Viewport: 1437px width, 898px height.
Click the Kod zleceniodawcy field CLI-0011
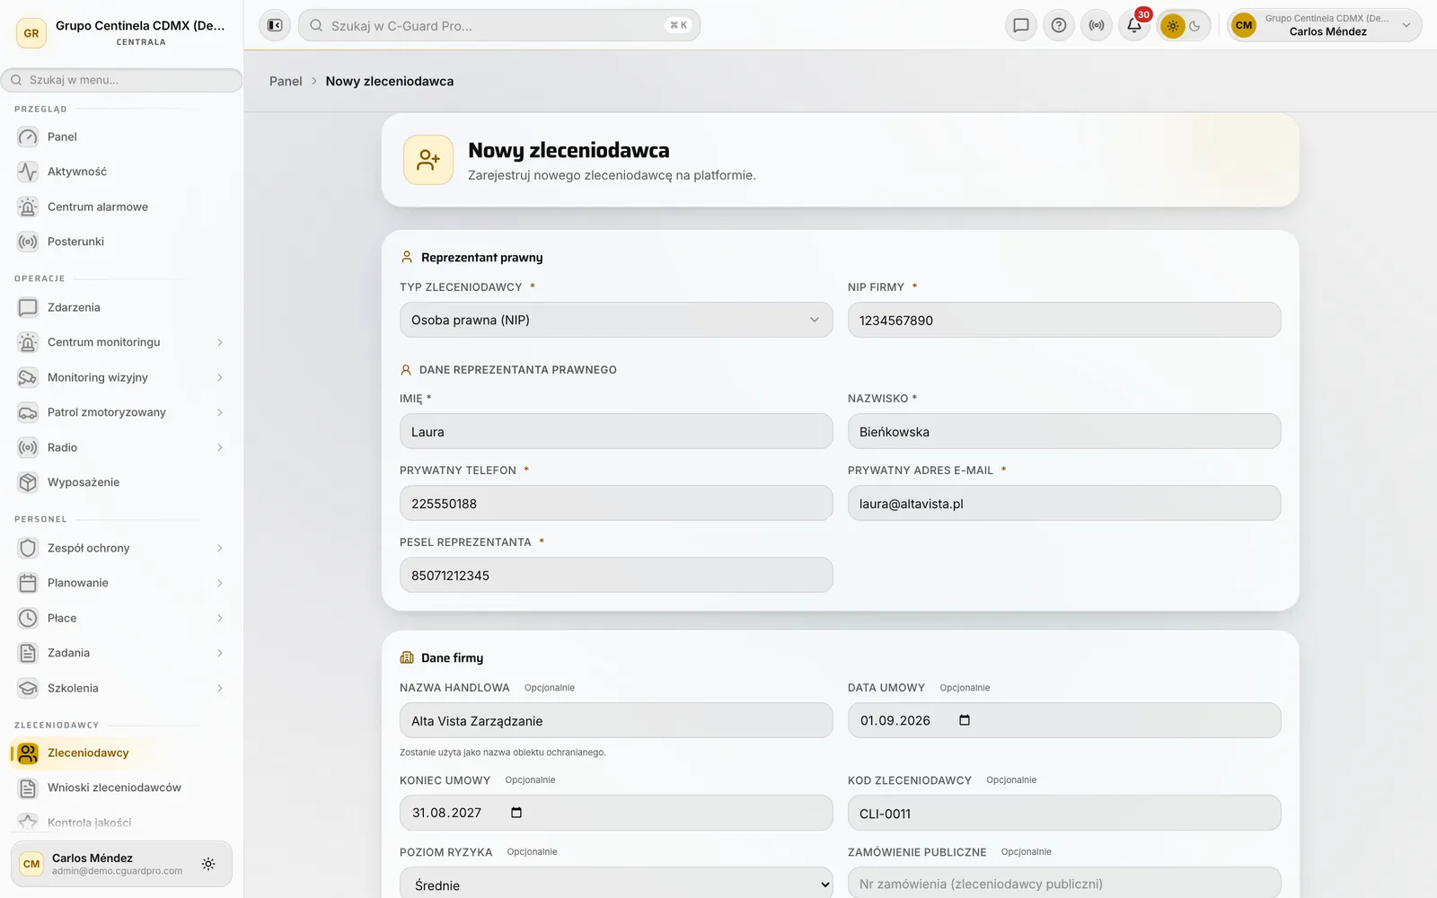point(1064,813)
